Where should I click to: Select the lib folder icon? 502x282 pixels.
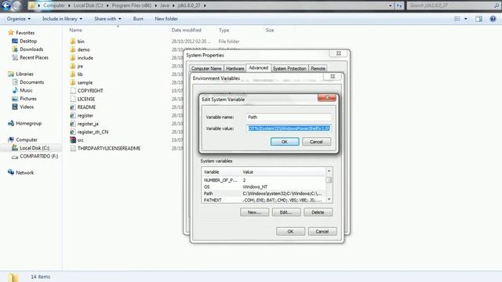pyautogui.click(x=73, y=74)
